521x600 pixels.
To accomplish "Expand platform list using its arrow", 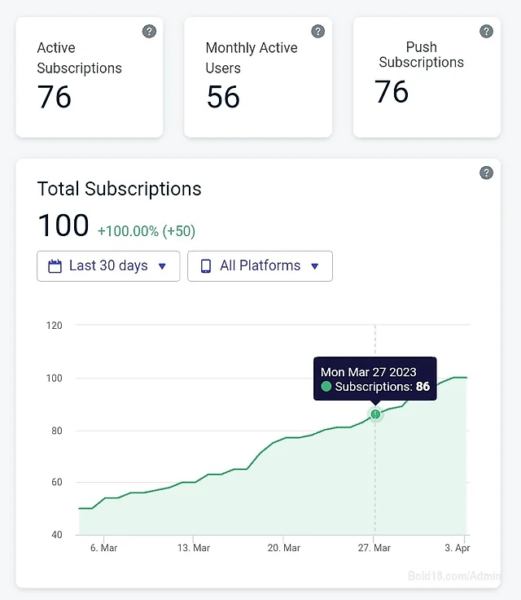I will pos(315,266).
